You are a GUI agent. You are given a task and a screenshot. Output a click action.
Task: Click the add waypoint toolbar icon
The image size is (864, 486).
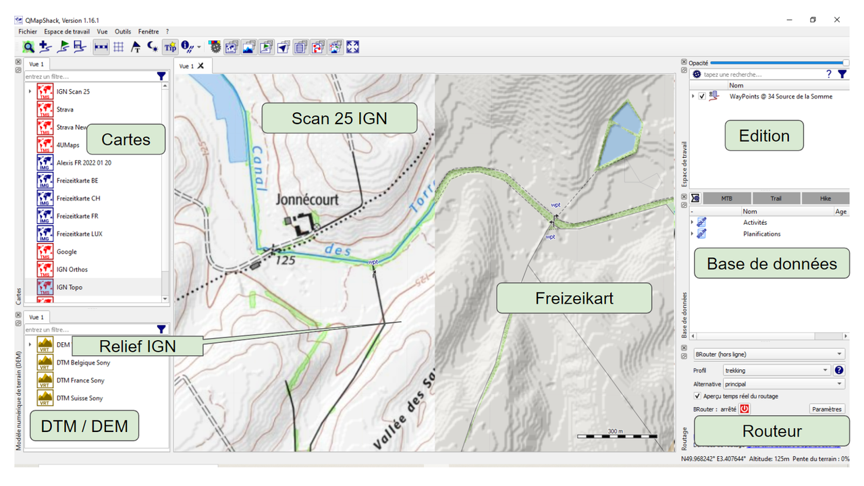click(45, 47)
